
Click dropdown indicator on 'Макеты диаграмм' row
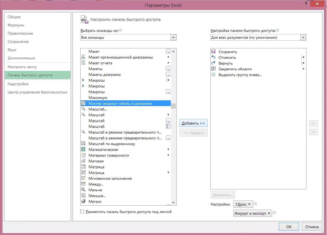[x=168, y=74]
